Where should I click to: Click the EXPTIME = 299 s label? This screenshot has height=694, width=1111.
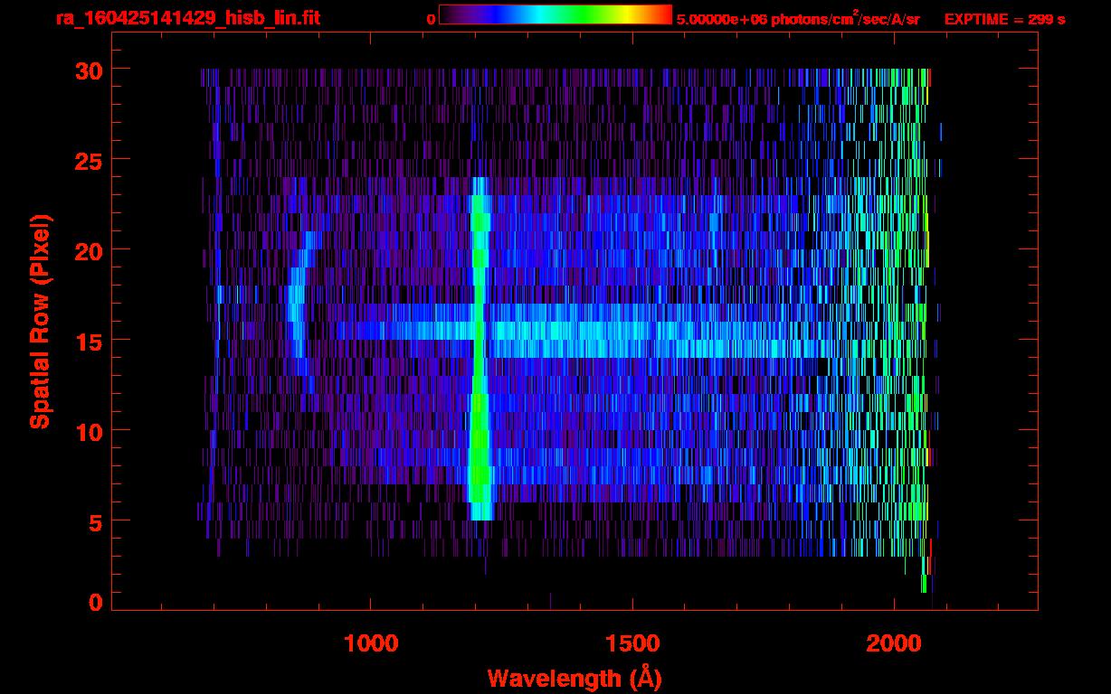(x=1004, y=19)
